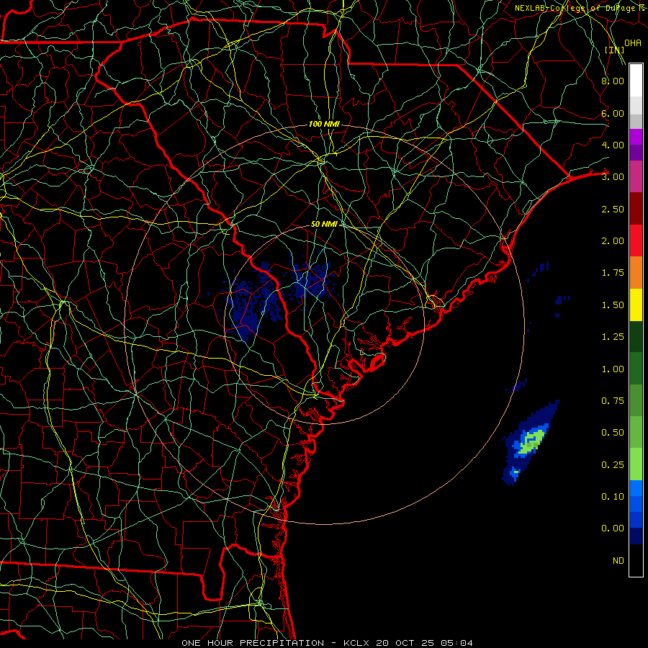
Task: Pick the black ND legend swatch
Action: pos(636,560)
